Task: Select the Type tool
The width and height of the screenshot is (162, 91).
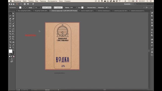Action: point(10,21)
